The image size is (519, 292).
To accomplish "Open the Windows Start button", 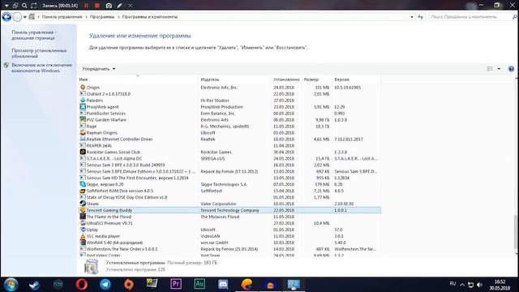I will (x=11, y=285).
